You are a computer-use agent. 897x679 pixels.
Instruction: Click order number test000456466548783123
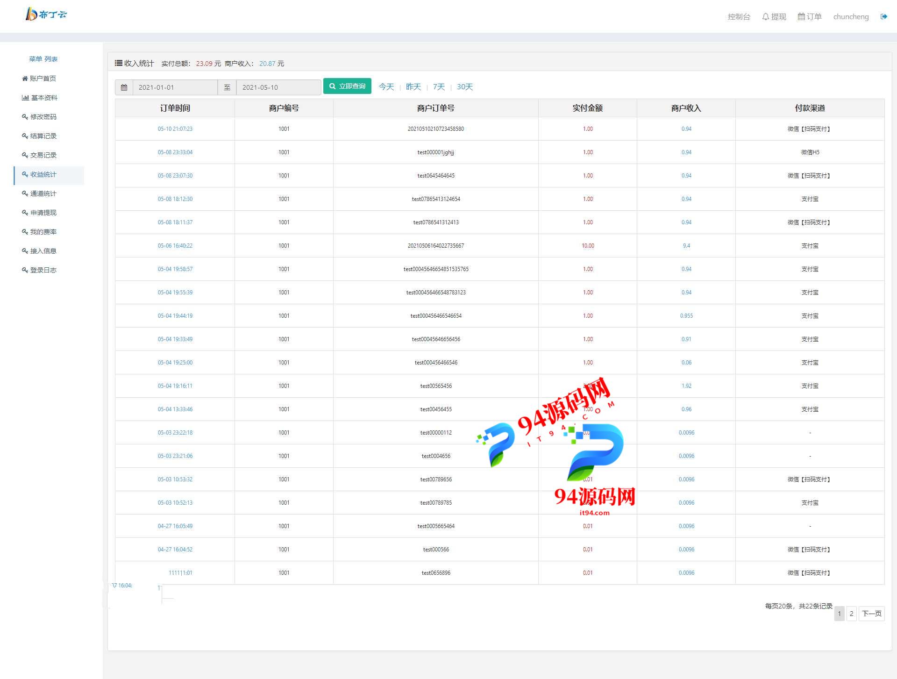[436, 293]
